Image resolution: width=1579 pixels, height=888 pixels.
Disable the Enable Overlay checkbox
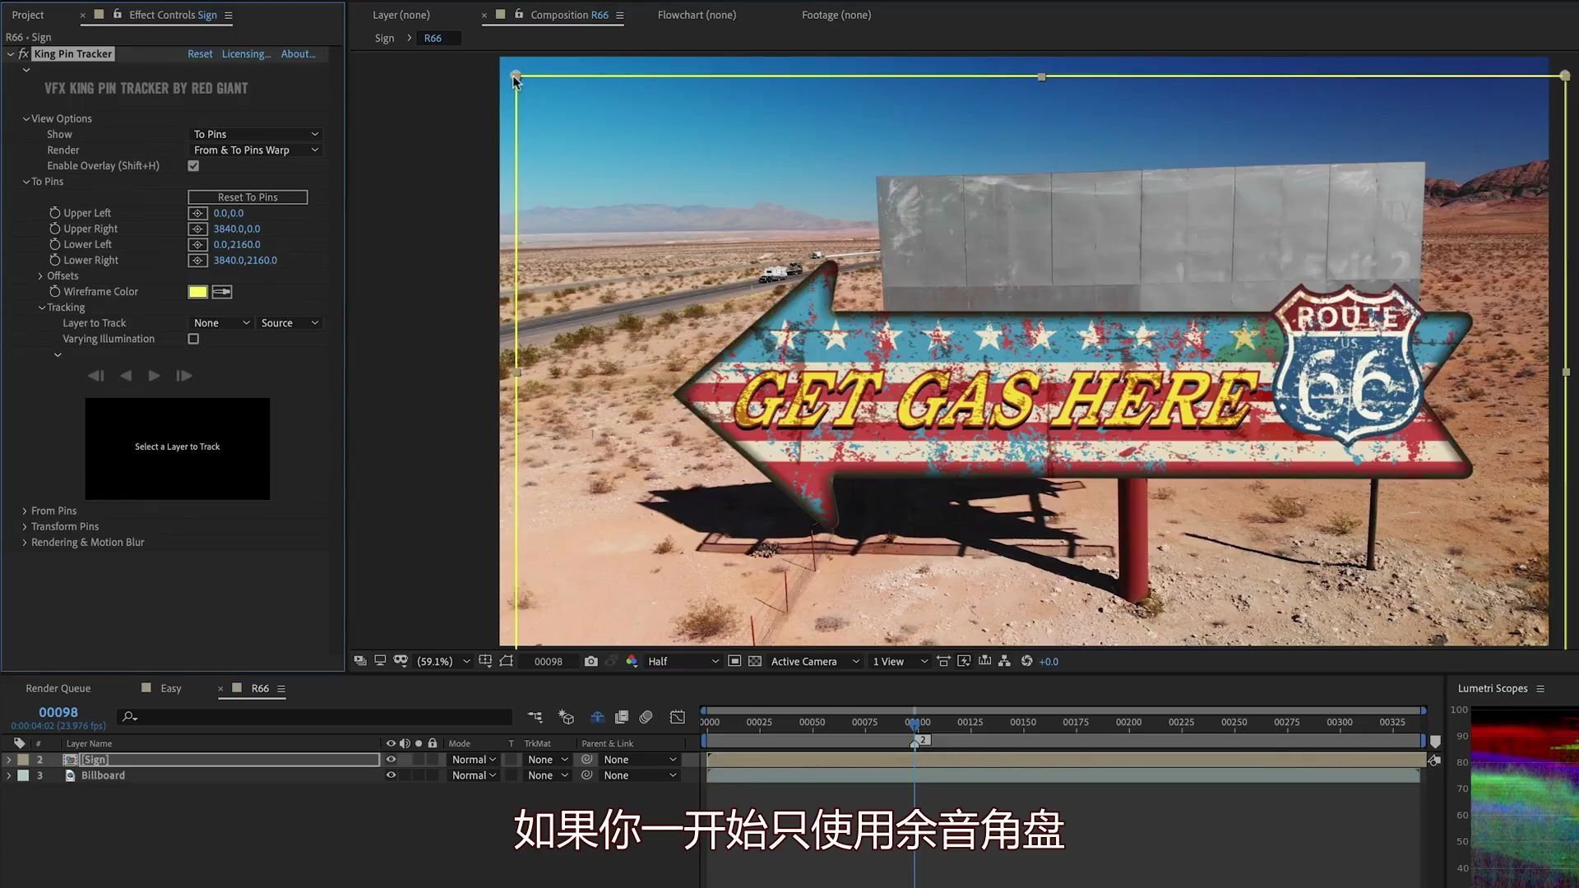(193, 166)
